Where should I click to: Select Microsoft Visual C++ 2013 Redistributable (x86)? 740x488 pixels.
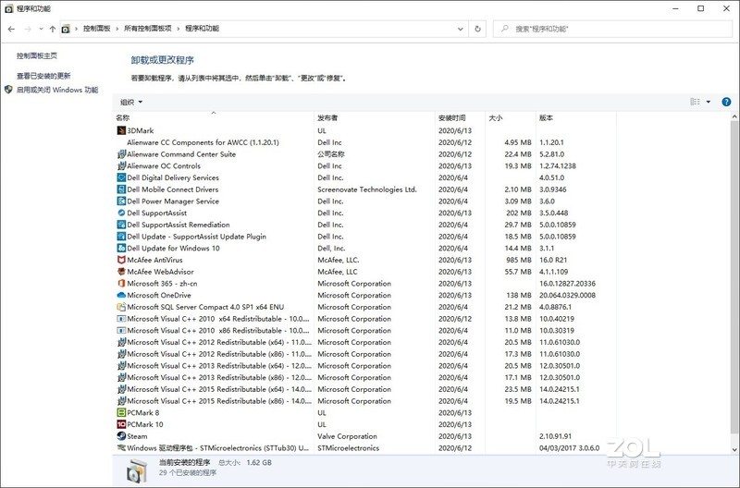pyautogui.click(x=365, y=378)
